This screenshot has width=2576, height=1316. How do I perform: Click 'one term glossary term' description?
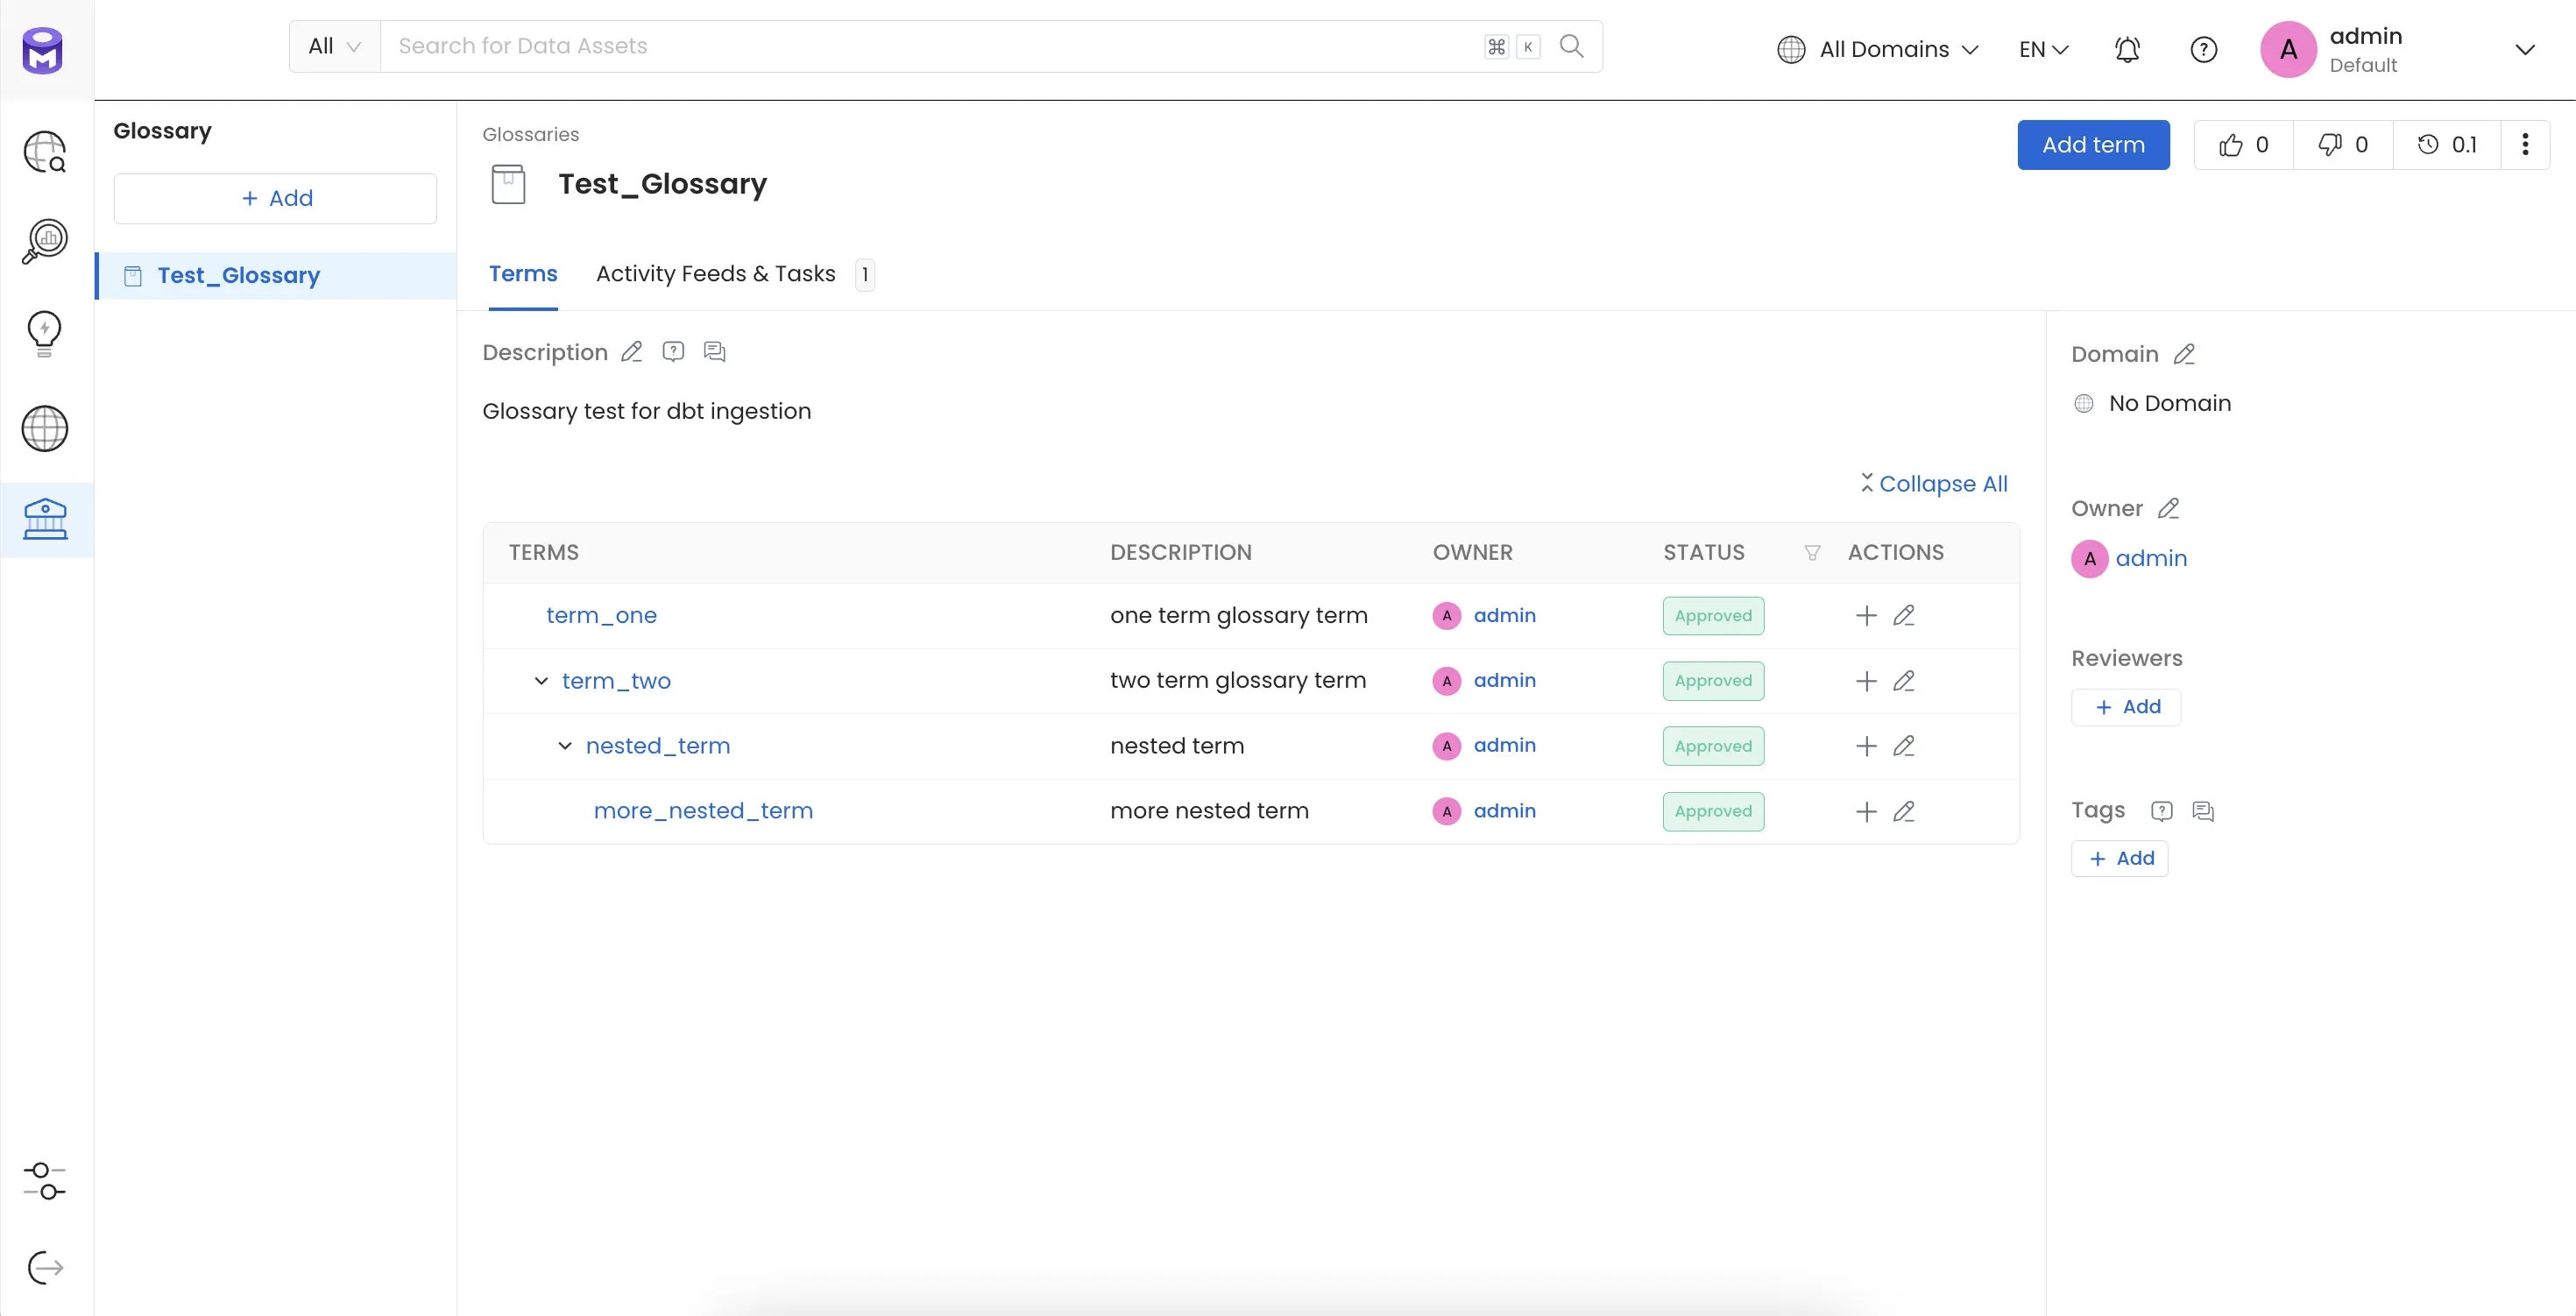click(x=1238, y=616)
